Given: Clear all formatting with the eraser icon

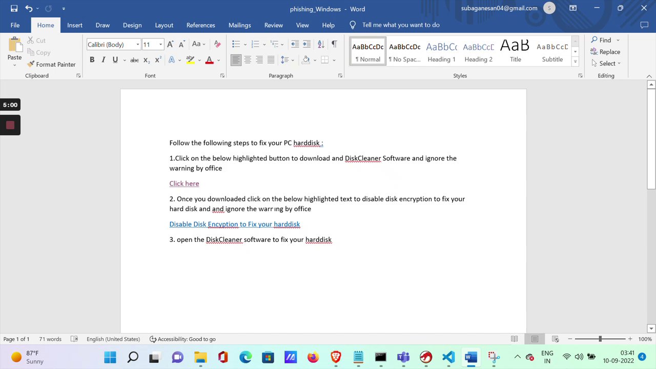Looking at the screenshot, I should 217,44.
